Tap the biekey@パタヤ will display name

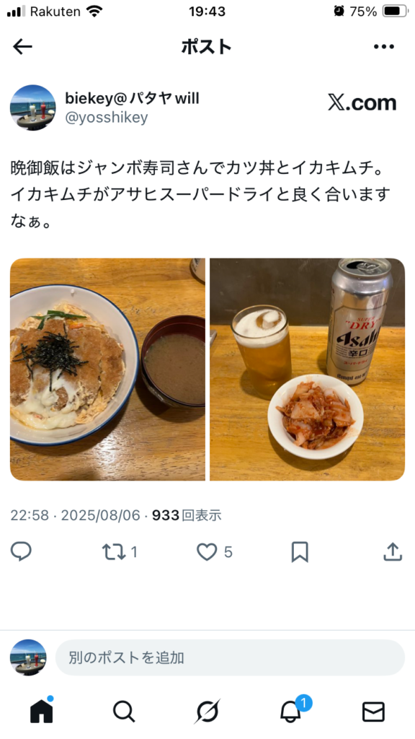pos(133,98)
